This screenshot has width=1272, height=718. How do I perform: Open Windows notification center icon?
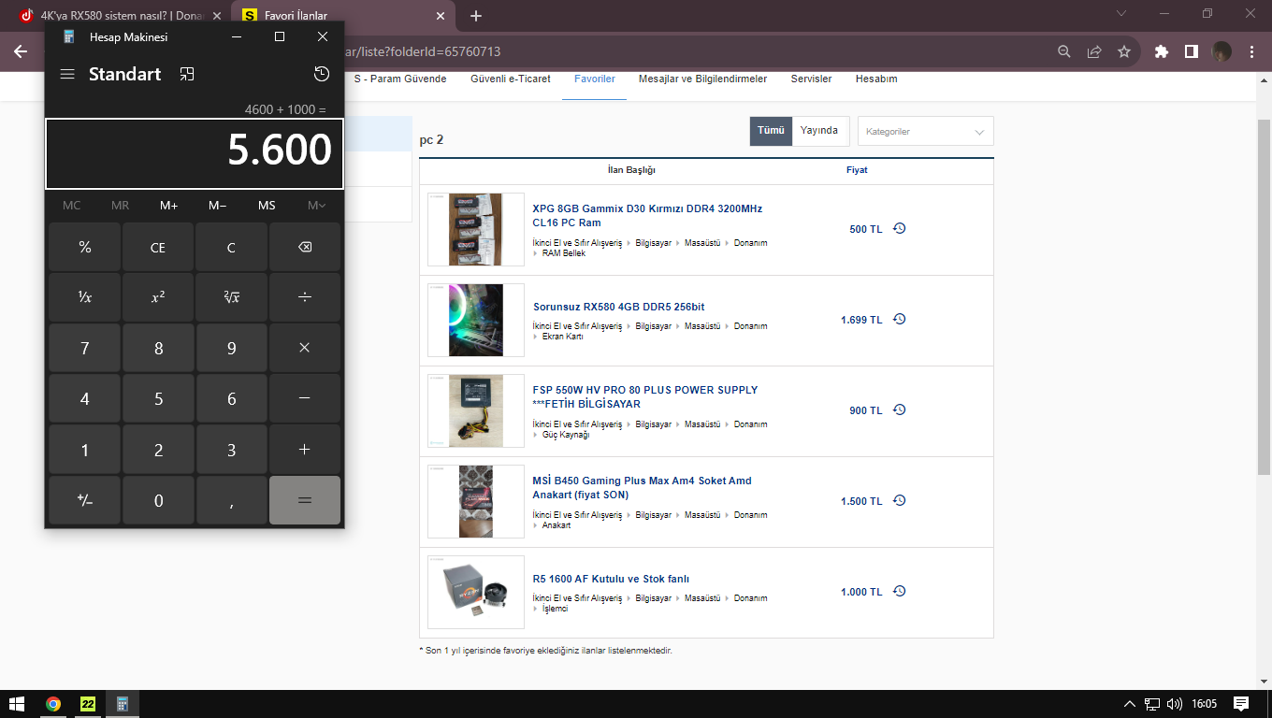[1241, 703]
